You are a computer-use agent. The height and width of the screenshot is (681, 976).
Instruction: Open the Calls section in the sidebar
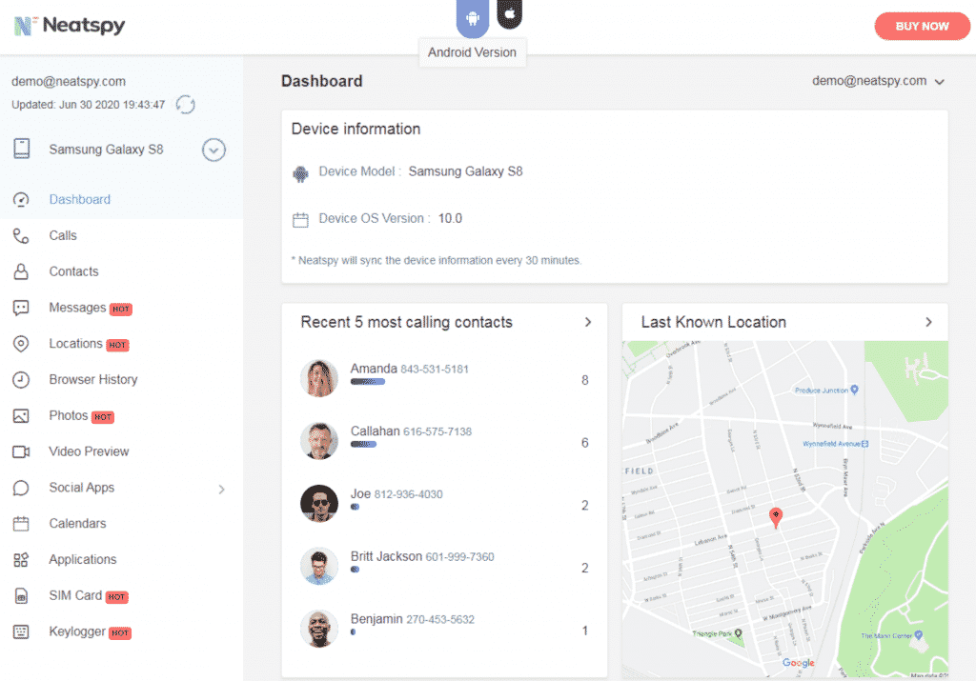[64, 235]
